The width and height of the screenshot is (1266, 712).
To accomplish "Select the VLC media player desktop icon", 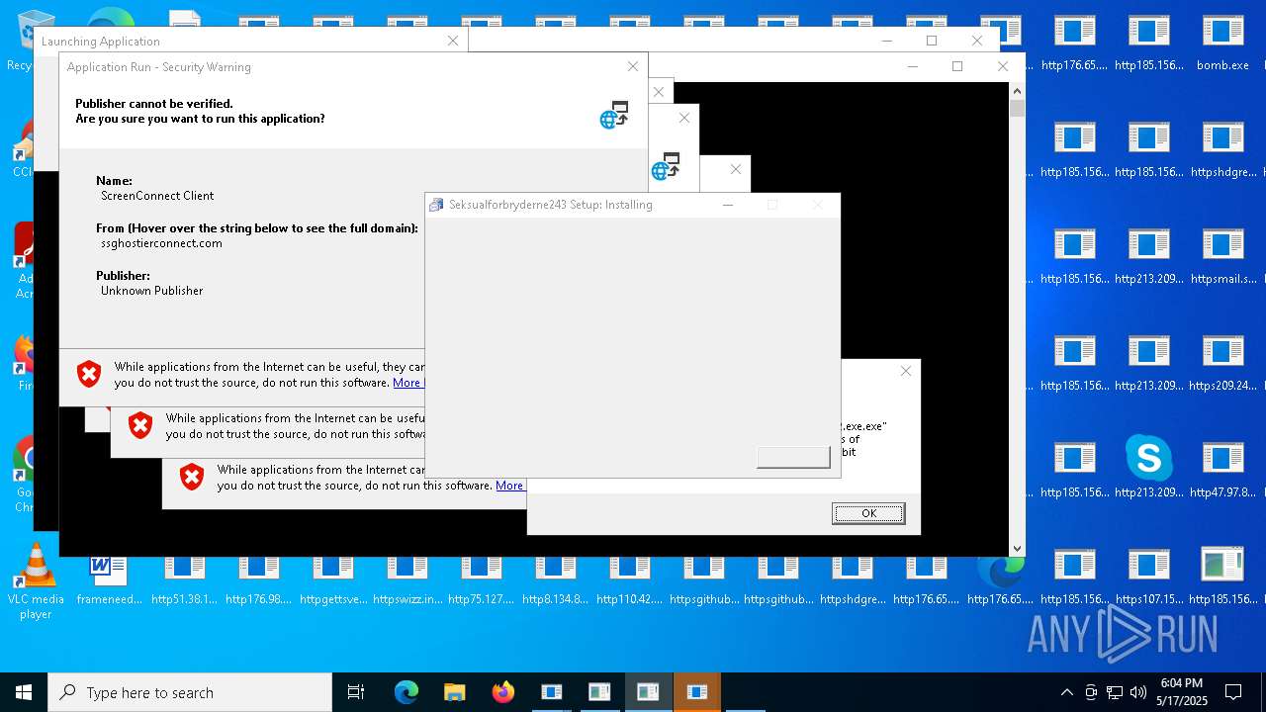I will pos(36,581).
